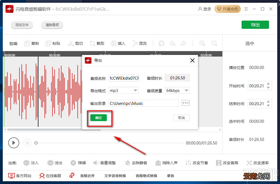Open Change speed (改变速率) effect
Screen dimensions: 280x184
pyautogui.click(x=257, y=163)
